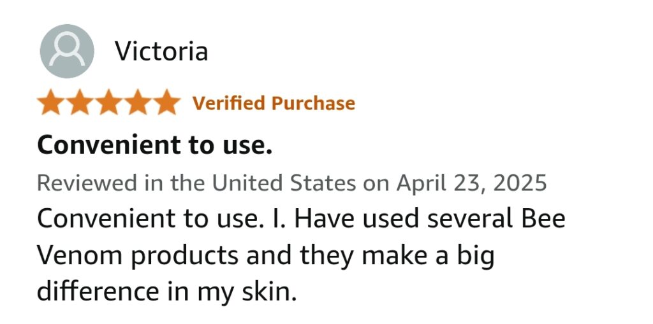
Task: Click the word 'Reviewed' in date line
Action: 87,183
